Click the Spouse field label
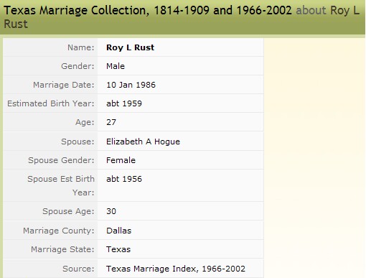This screenshot has height=278, width=366. tap(78, 142)
